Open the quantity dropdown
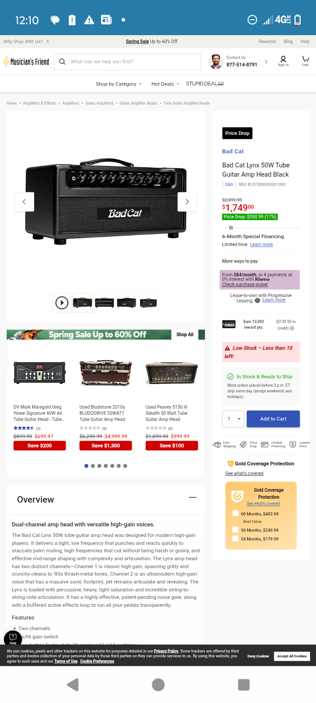Screen dimensions: 316x703 point(233,419)
